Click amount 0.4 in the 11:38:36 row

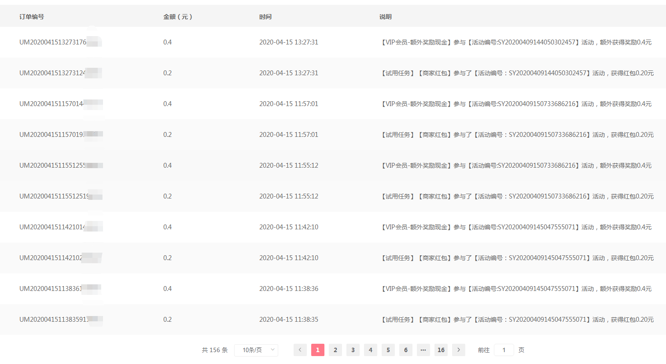pos(167,289)
